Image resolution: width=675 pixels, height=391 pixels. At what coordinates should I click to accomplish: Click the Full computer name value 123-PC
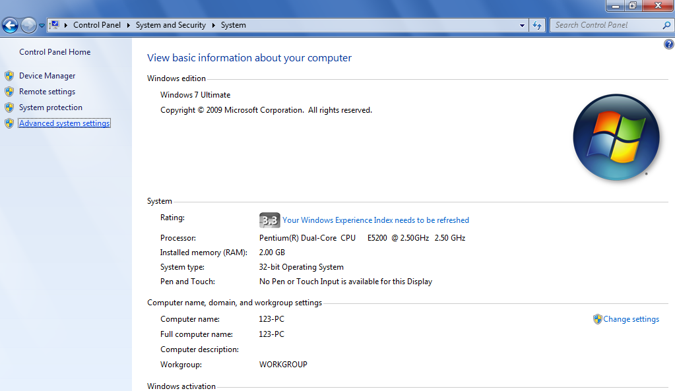tap(271, 334)
